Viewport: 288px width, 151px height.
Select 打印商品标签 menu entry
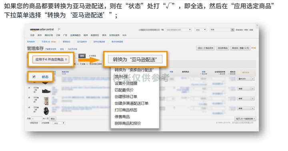tap(126, 110)
